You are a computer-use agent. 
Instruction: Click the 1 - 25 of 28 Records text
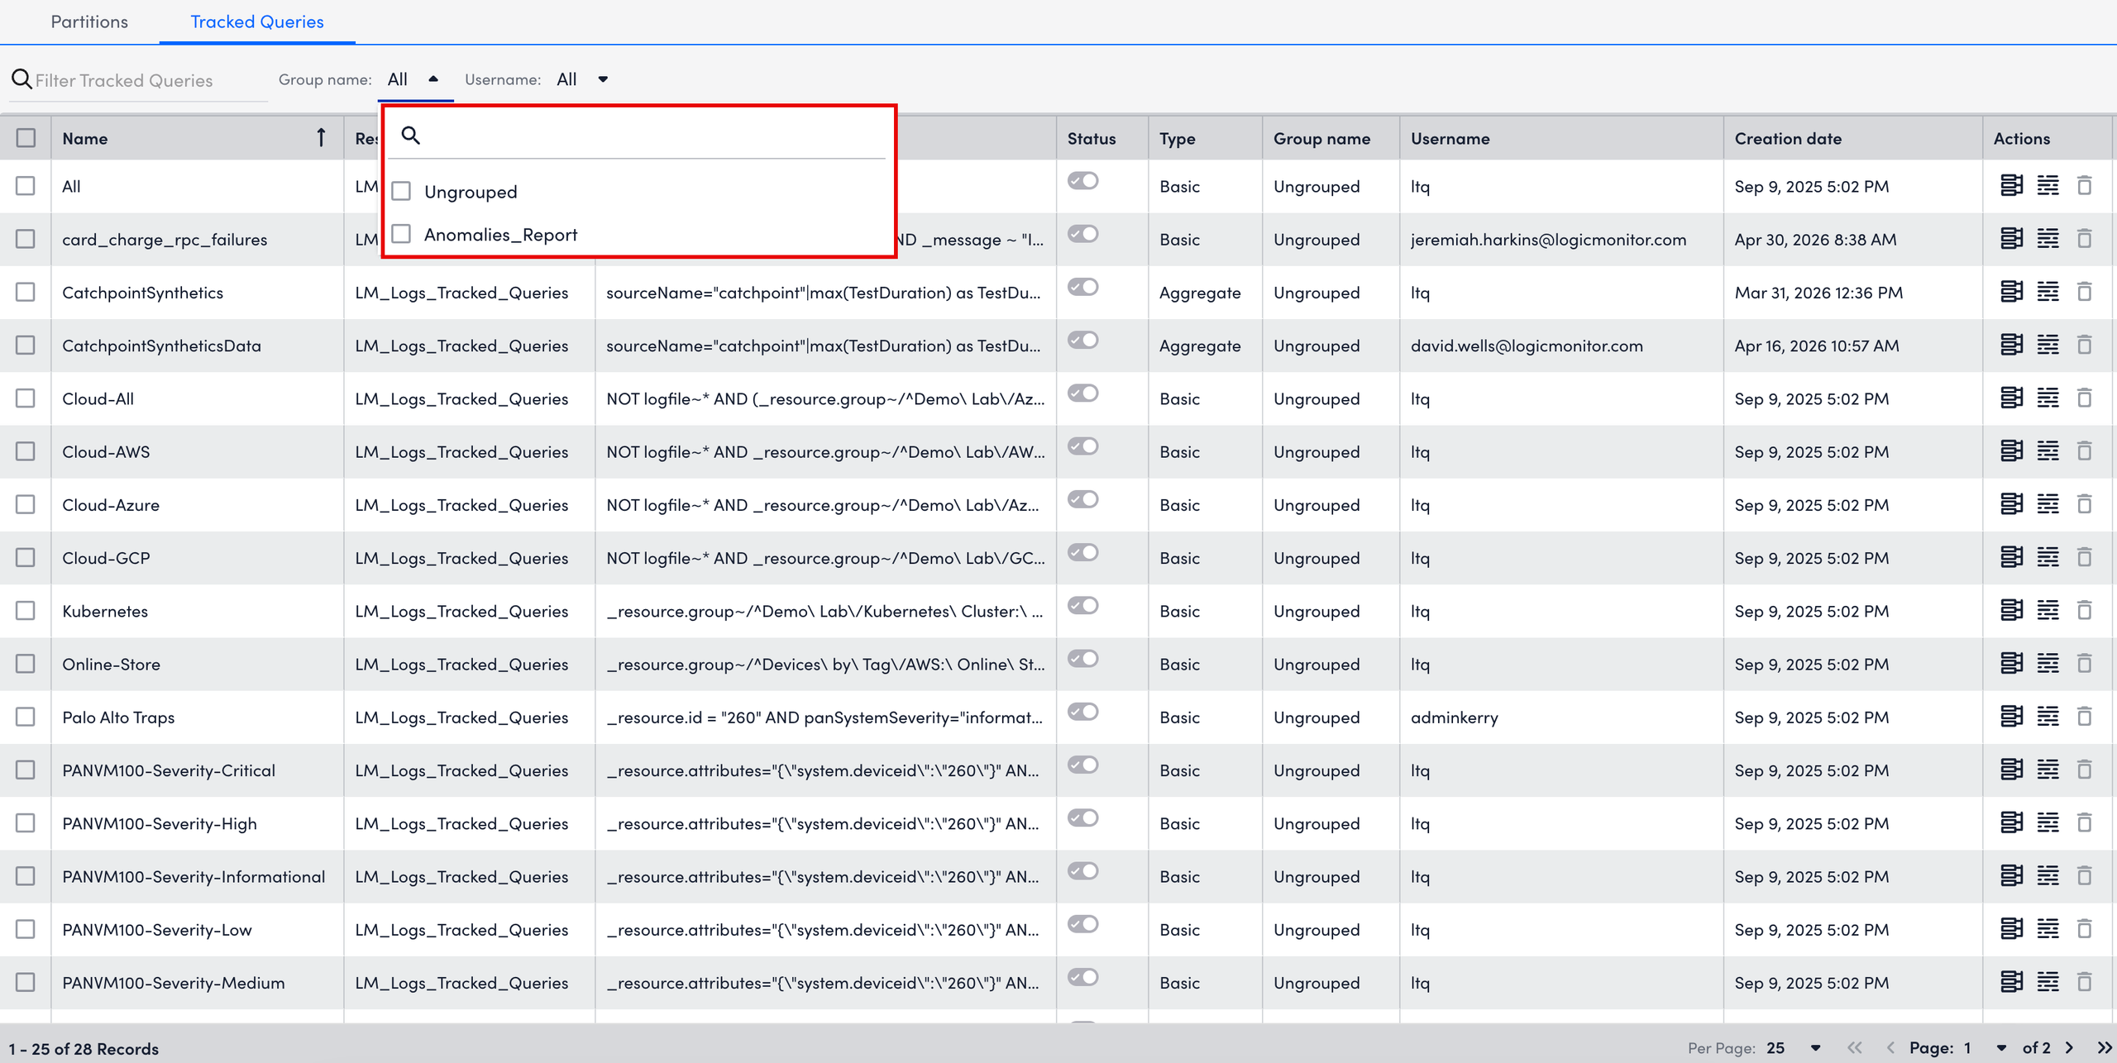pos(84,1048)
